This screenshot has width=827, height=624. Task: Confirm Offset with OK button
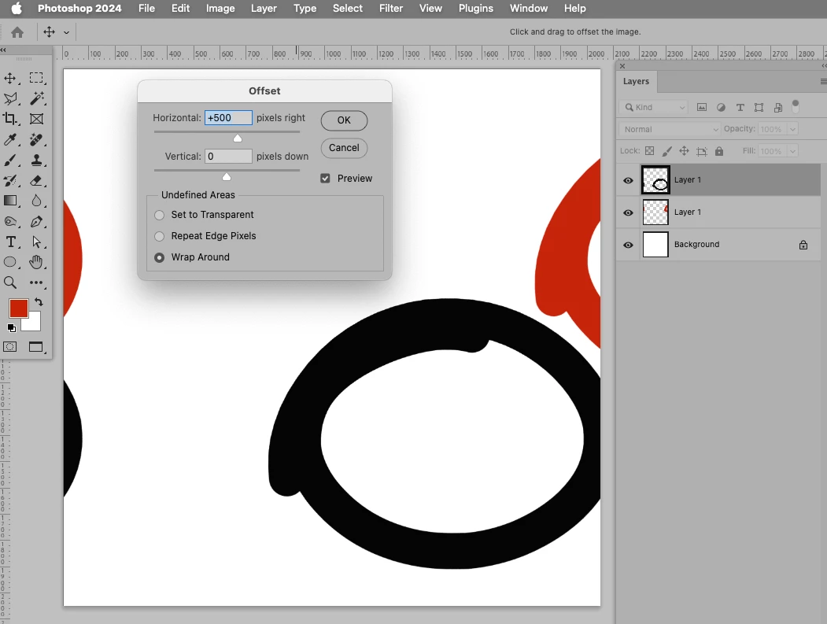click(x=344, y=120)
